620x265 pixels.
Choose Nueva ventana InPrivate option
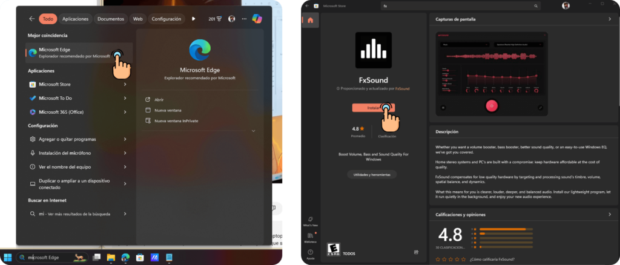pos(176,121)
